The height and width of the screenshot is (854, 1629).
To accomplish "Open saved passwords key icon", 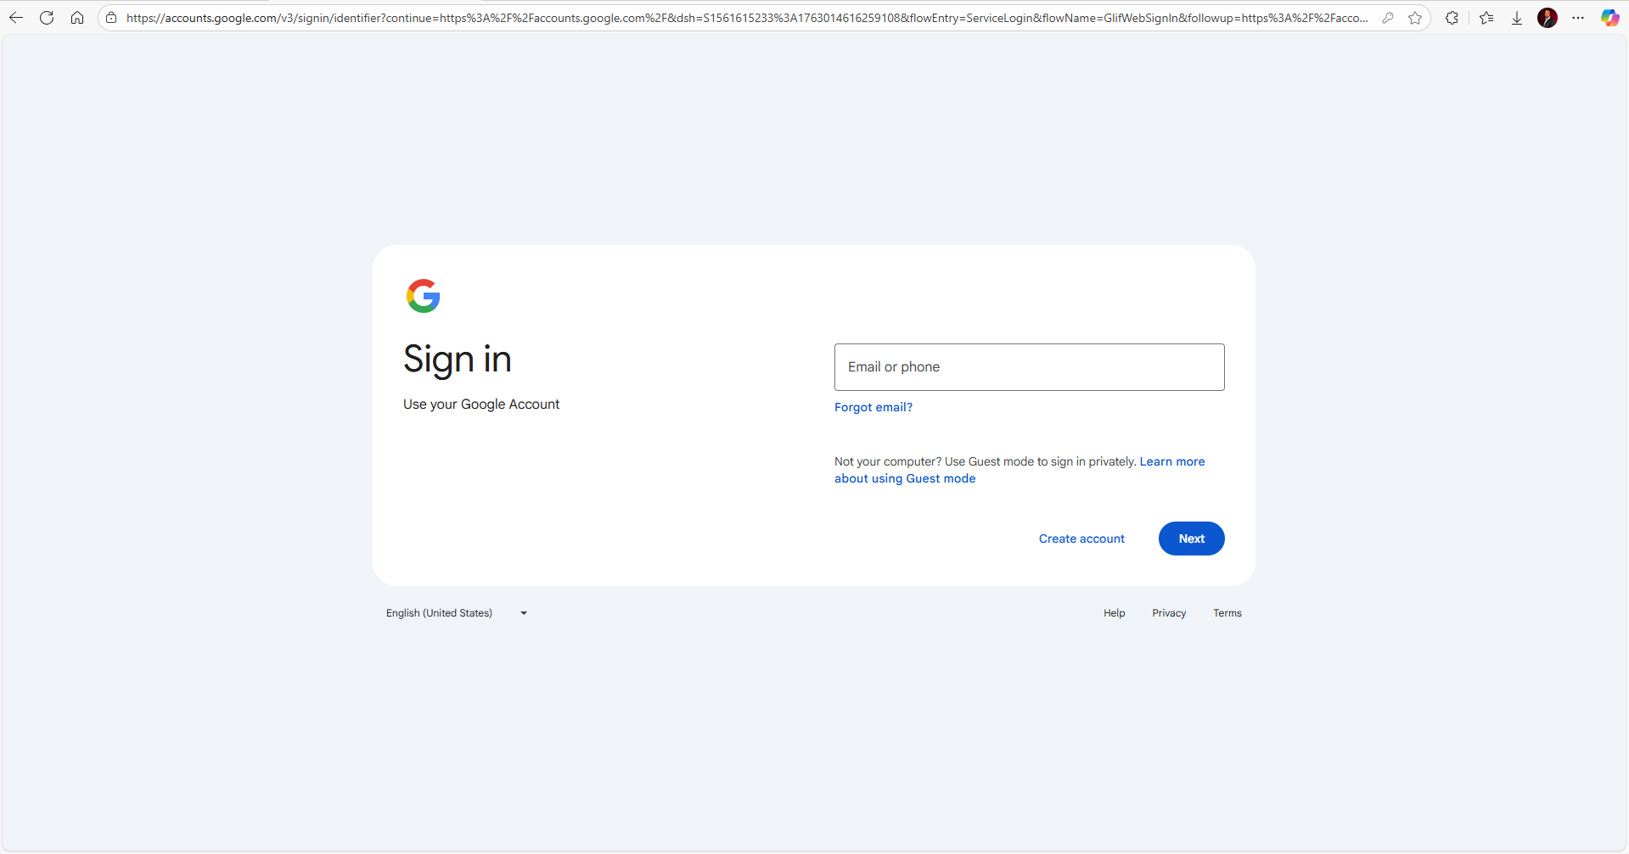I will [x=1388, y=18].
